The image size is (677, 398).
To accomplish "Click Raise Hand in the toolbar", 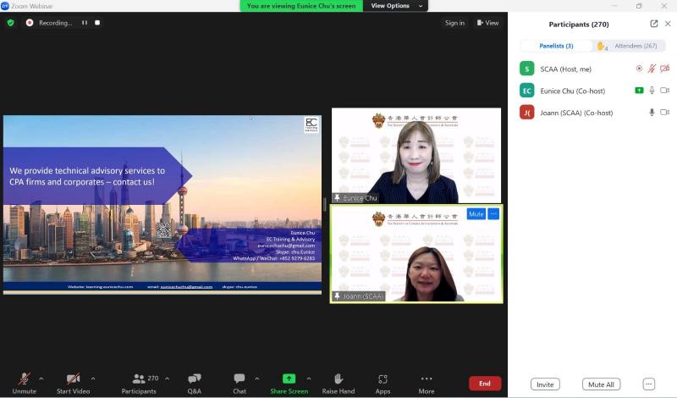I will pos(338,384).
